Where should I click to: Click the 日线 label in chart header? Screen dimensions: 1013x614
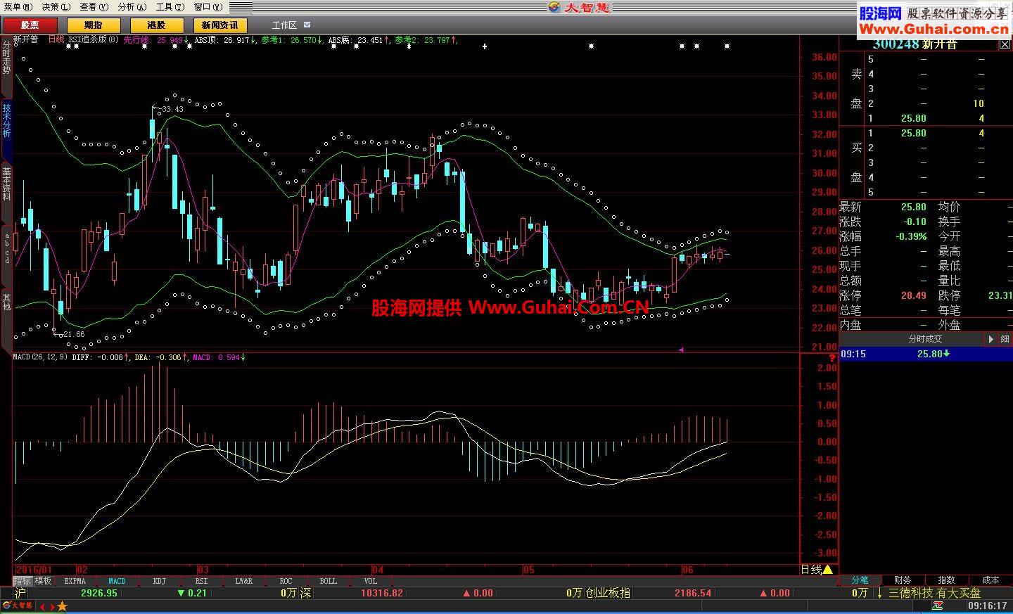(x=56, y=40)
